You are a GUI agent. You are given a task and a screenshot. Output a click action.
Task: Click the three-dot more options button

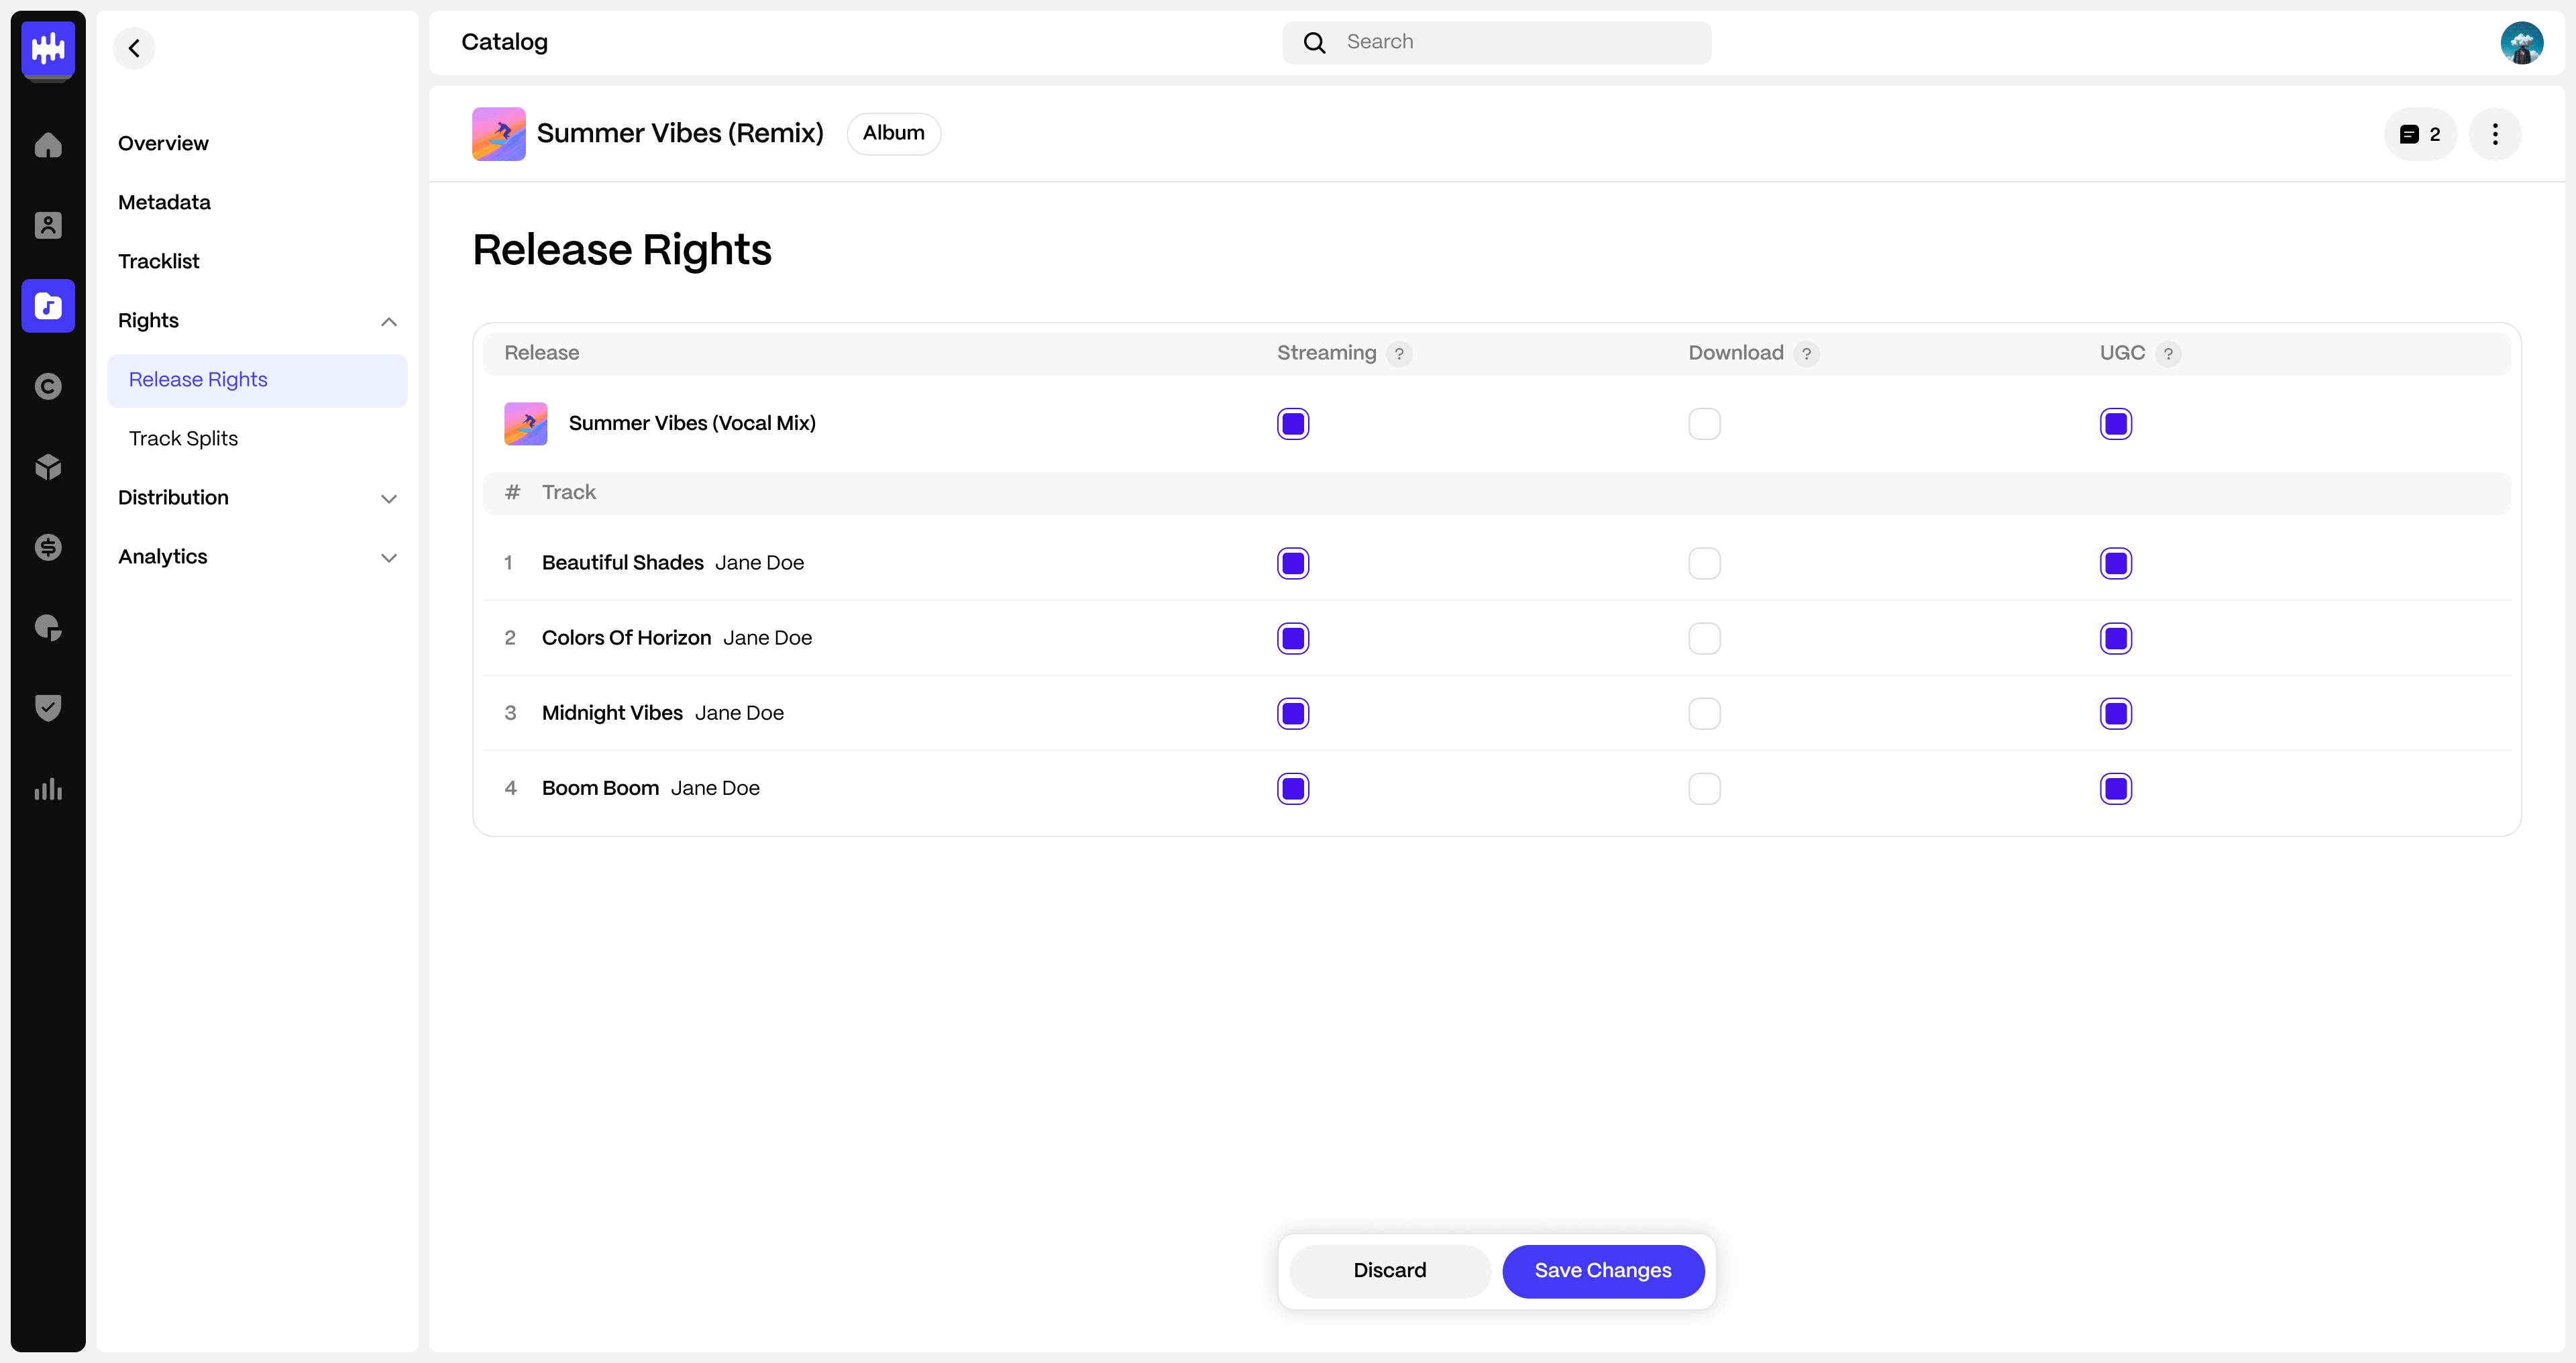2495,134
